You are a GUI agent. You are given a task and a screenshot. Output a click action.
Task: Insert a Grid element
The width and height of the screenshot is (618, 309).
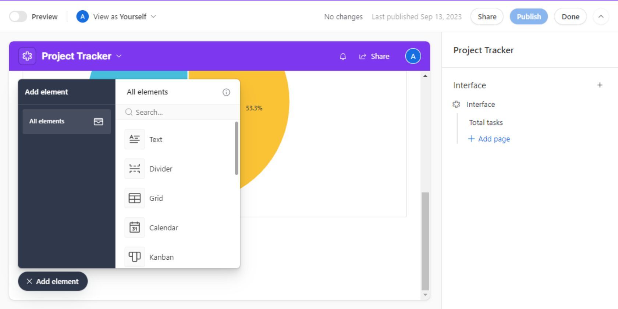(156, 198)
